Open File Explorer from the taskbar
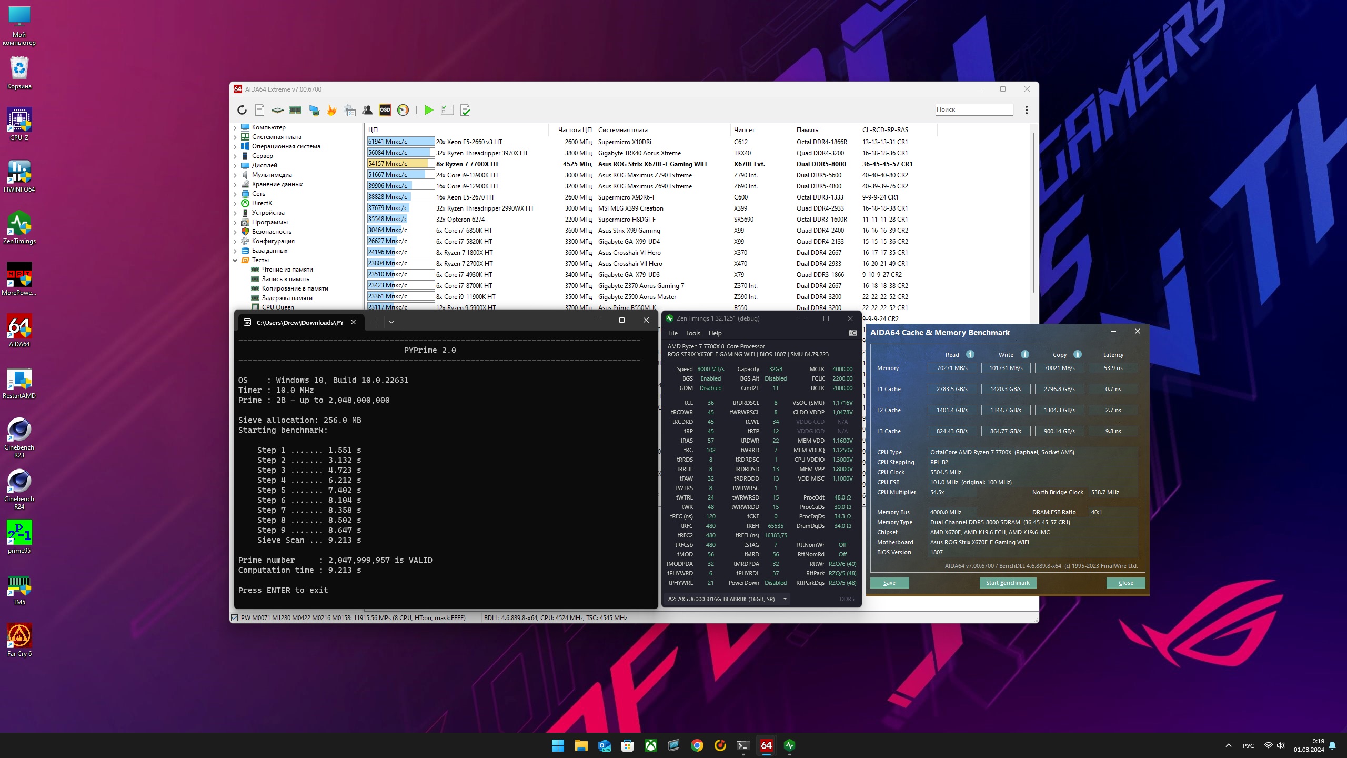The height and width of the screenshot is (758, 1347). pos(581,745)
